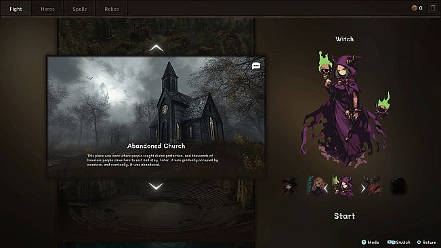Select the locked shadow hero portrait
The height and width of the screenshot is (248, 441).
pyautogui.click(x=399, y=186)
